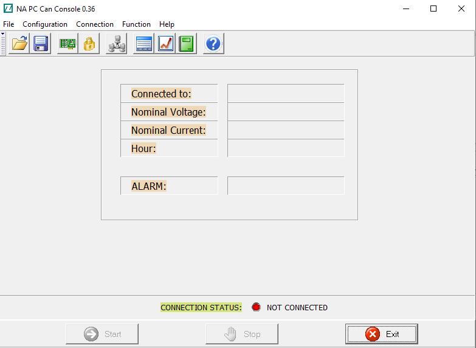Image resolution: width=476 pixels, height=348 pixels.
Task: Click the open file folder icon
Action: [19, 44]
